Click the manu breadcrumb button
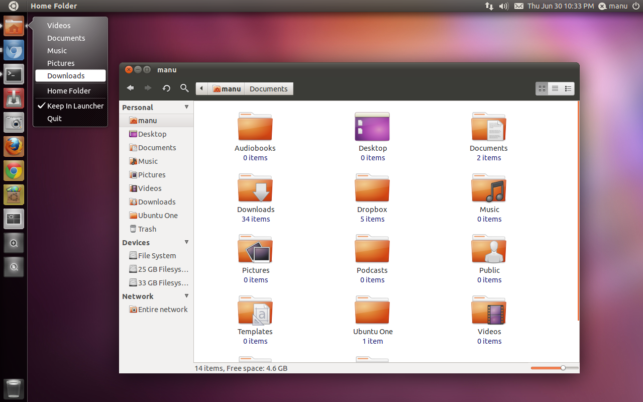643x402 pixels. (x=227, y=88)
